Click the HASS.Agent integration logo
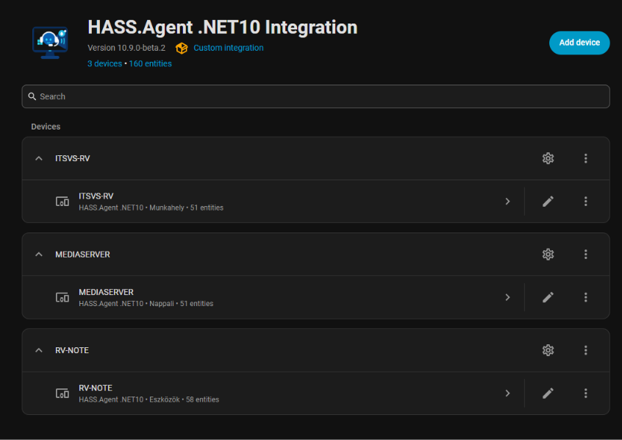The height and width of the screenshot is (440, 622). tap(50, 43)
